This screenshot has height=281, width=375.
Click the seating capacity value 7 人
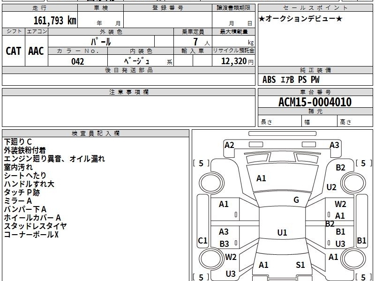click(202, 42)
